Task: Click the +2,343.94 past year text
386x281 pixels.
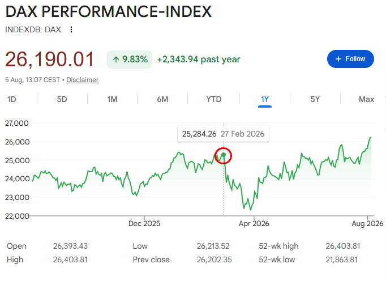Action: [x=199, y=59]
